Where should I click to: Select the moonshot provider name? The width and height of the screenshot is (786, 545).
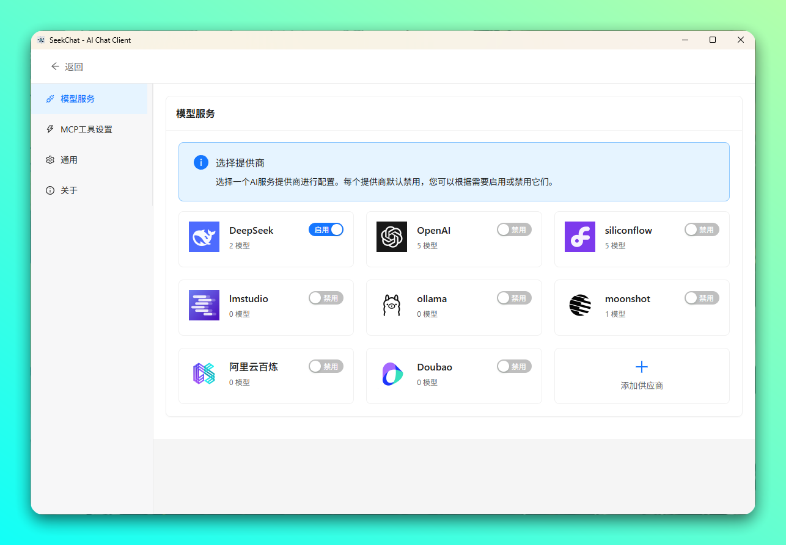click(628, 299)
